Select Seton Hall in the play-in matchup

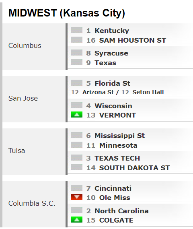[148, 92]
